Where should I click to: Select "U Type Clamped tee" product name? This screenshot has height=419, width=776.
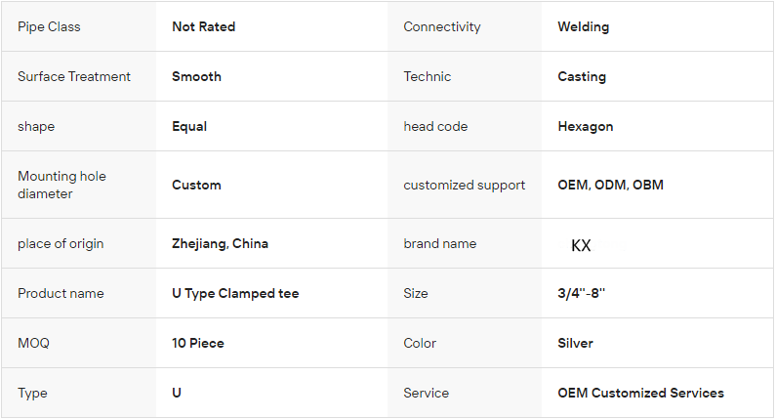coord(235,293)
